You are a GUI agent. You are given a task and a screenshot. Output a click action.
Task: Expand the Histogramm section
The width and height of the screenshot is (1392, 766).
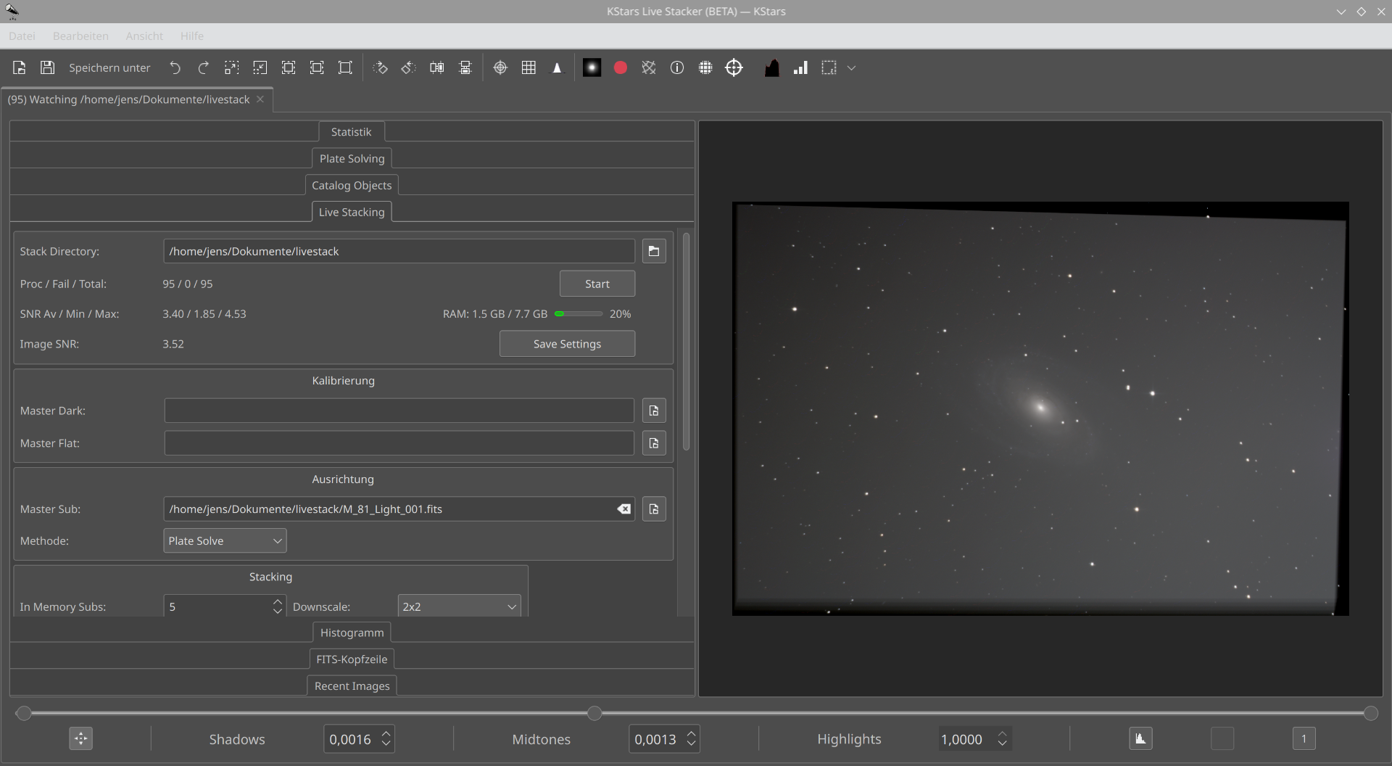352,633
